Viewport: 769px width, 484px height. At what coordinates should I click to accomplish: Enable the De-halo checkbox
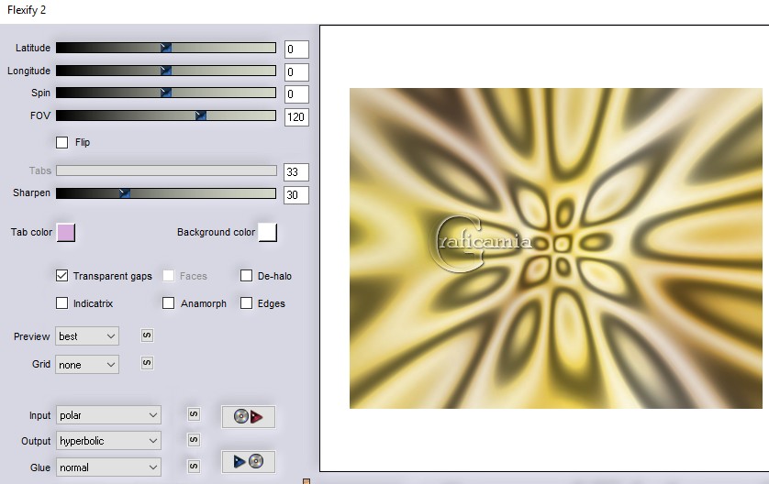[246, 276]
